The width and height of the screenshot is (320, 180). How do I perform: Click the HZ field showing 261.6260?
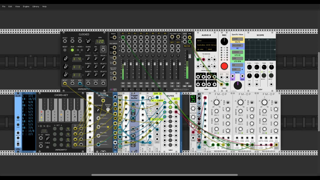pyautogui.click(x=237, y=45)
